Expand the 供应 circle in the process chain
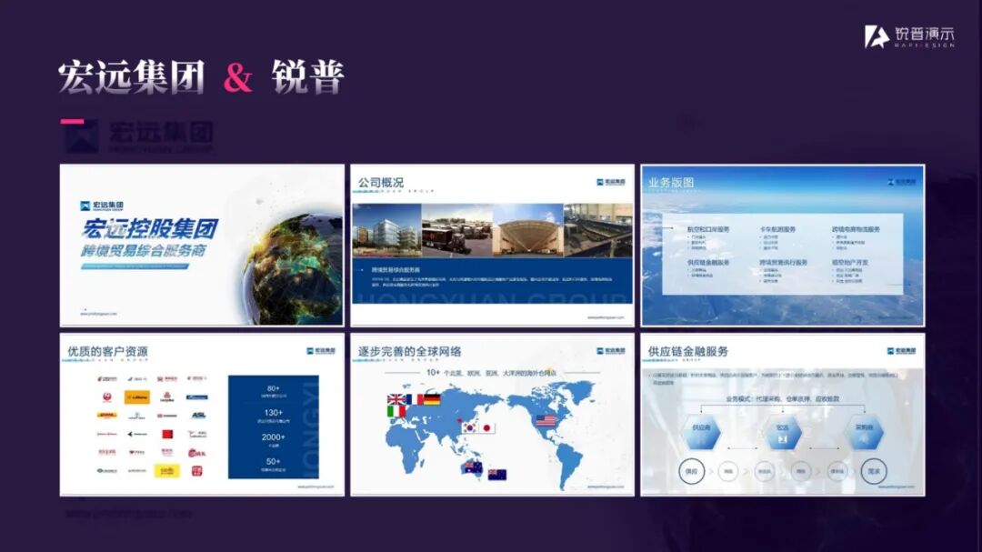The image size is (982, 552). (694, 469)
